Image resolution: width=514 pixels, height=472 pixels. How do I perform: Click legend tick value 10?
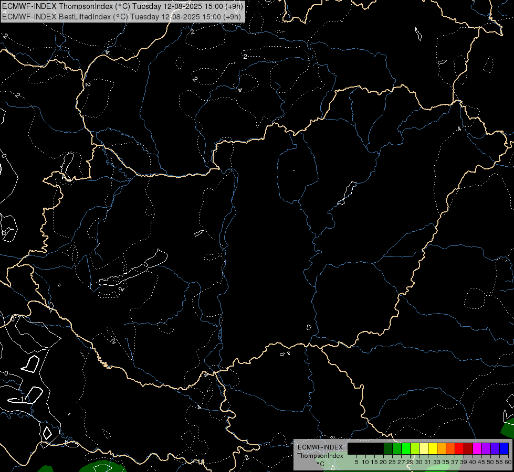tap(365, 462)
